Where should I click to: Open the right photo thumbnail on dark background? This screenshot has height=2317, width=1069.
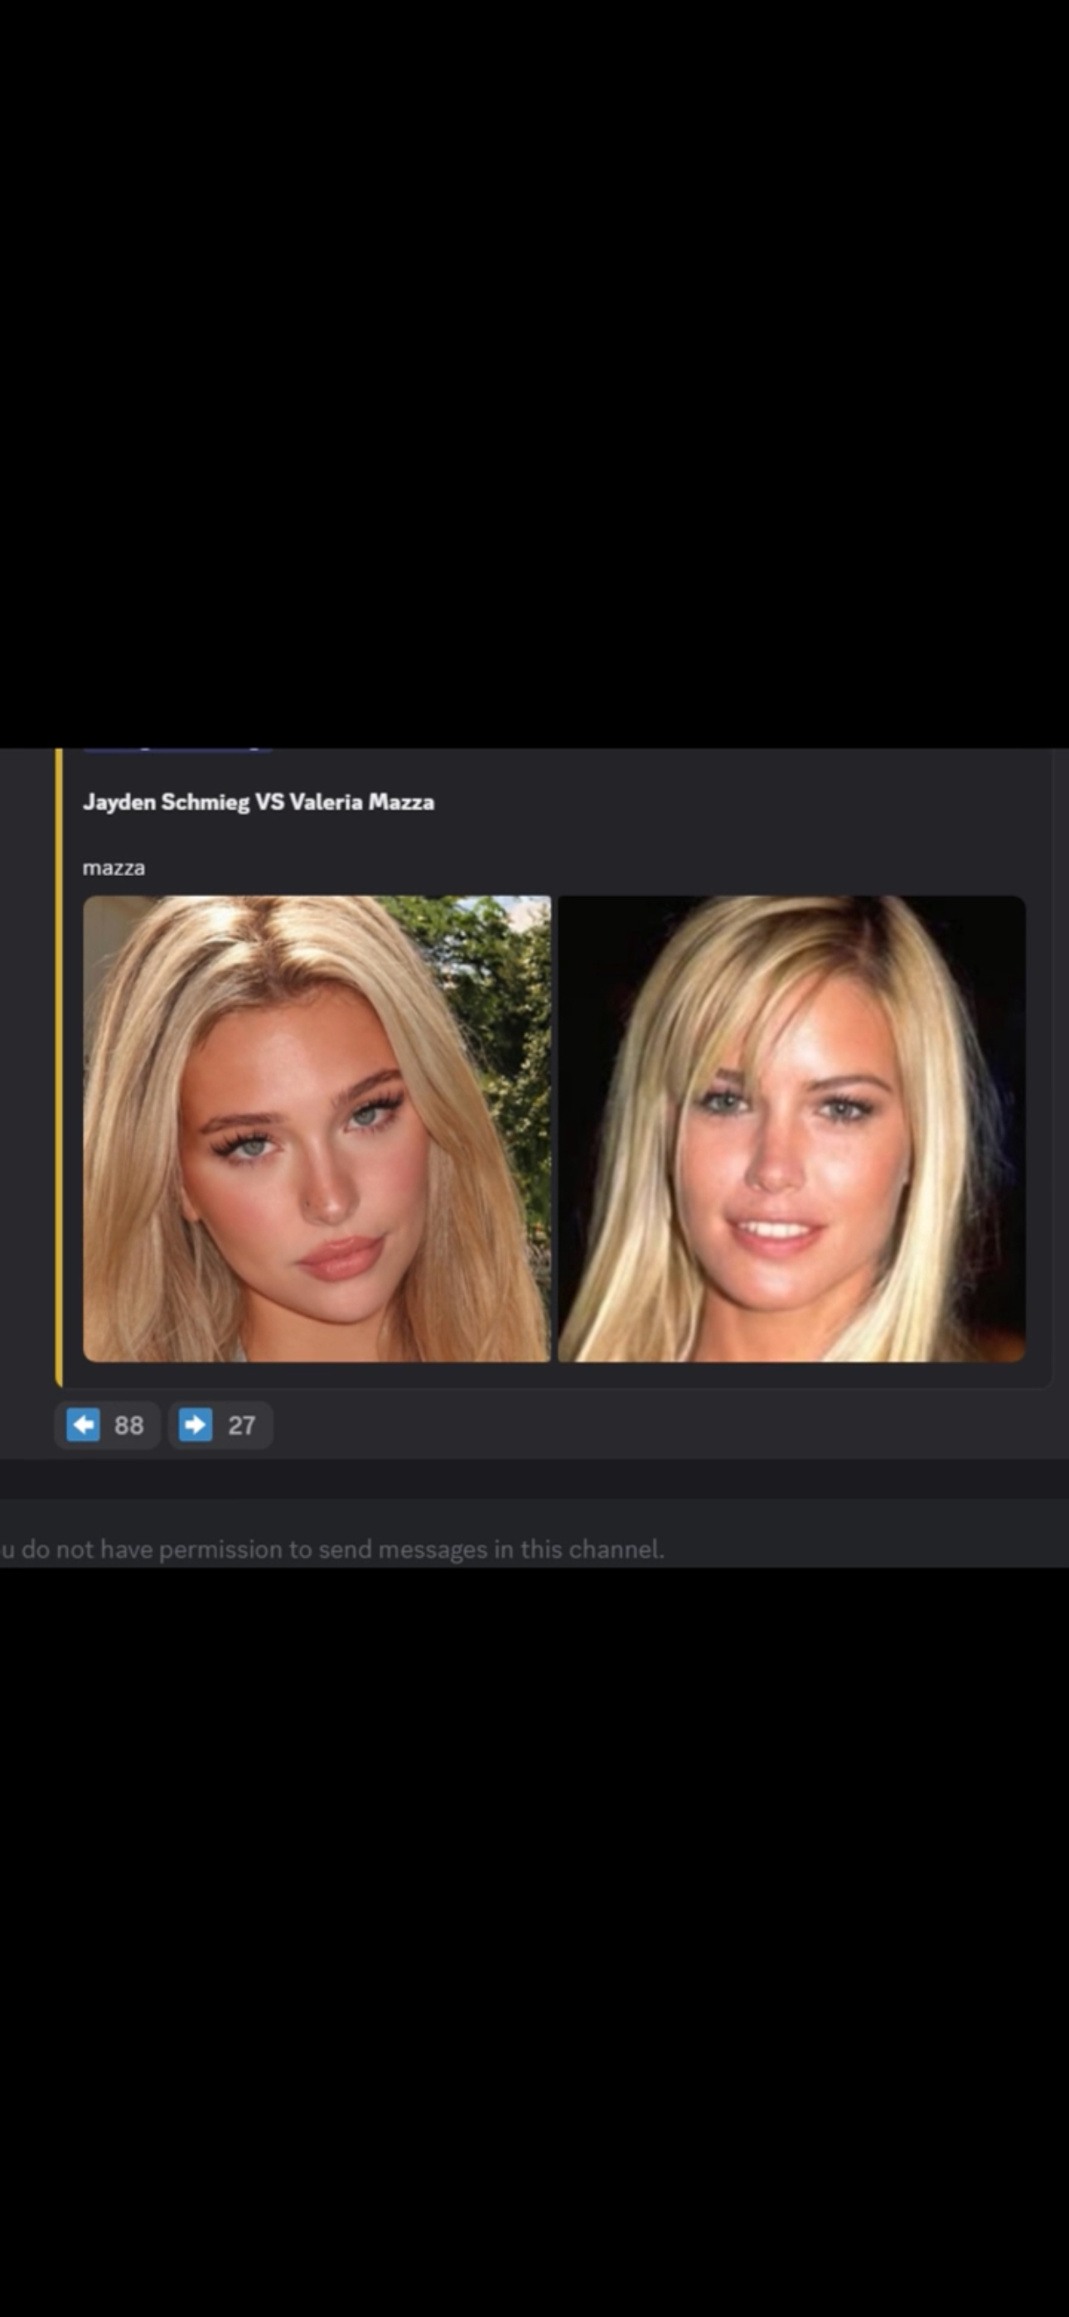click(791, 1128)
